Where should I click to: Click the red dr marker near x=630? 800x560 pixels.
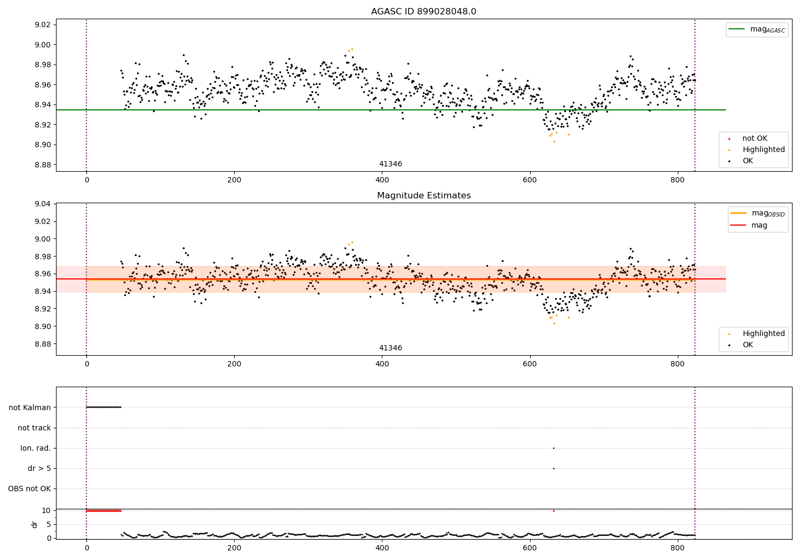554,511
